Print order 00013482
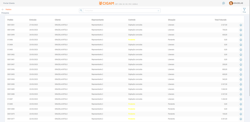250x122 pixels. (x=241, y=55)
